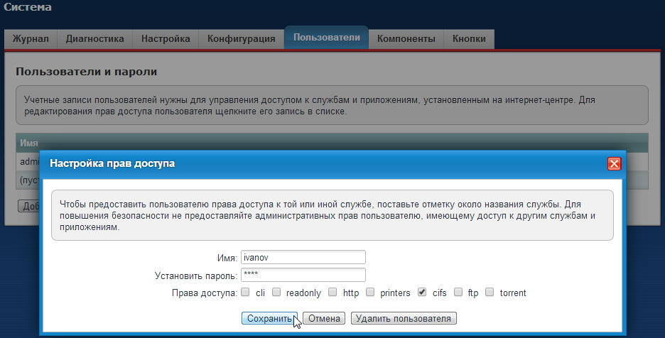Check the http access right
The height and width of the screenshot is (338, 665).
[331, 292]
